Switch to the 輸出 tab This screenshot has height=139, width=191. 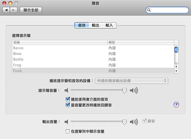[x=95, y=25]
